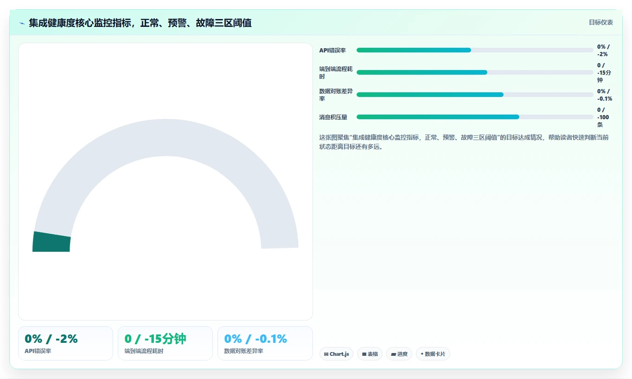Click the 消息积压量 row label
Viewport: 632px width, 379px height.
(x=333, y=117)
